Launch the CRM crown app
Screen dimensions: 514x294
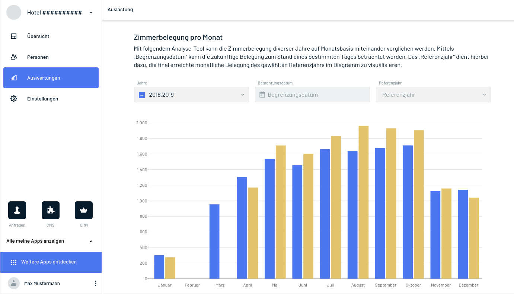click(x=84, y=210)
